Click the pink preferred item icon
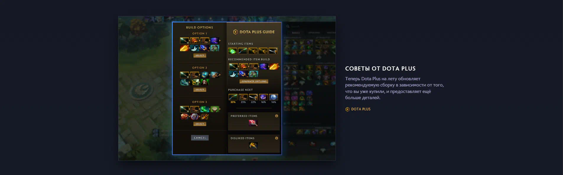The width and height of the screenshot is (563, 175). tap(253, 123)
